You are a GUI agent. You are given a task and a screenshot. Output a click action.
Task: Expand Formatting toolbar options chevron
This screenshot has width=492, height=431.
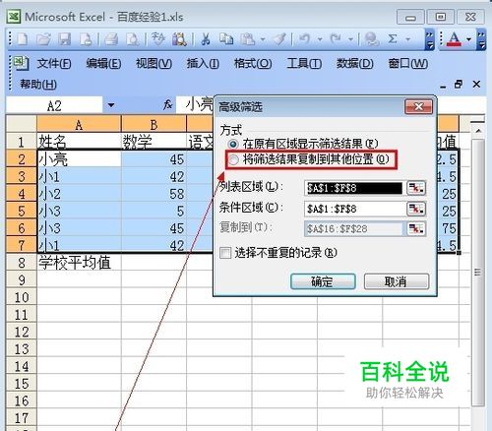(481, 40)
